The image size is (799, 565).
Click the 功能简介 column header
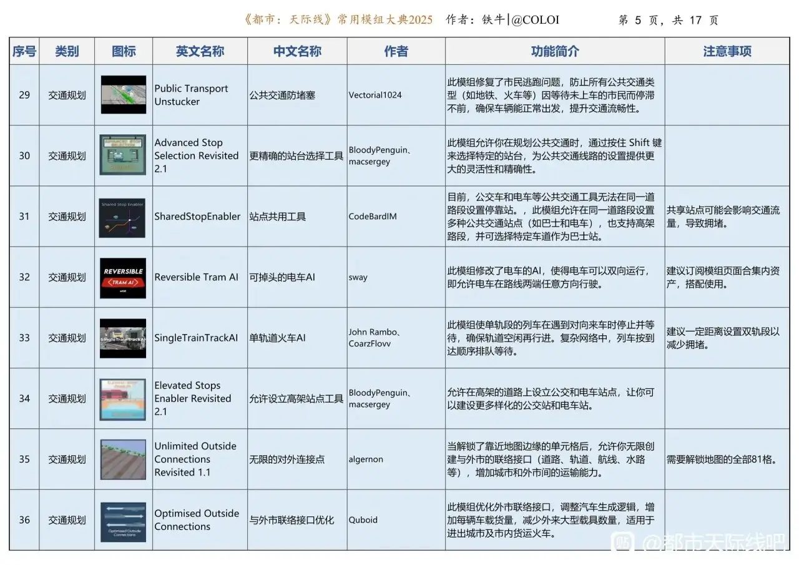(554, 51)
